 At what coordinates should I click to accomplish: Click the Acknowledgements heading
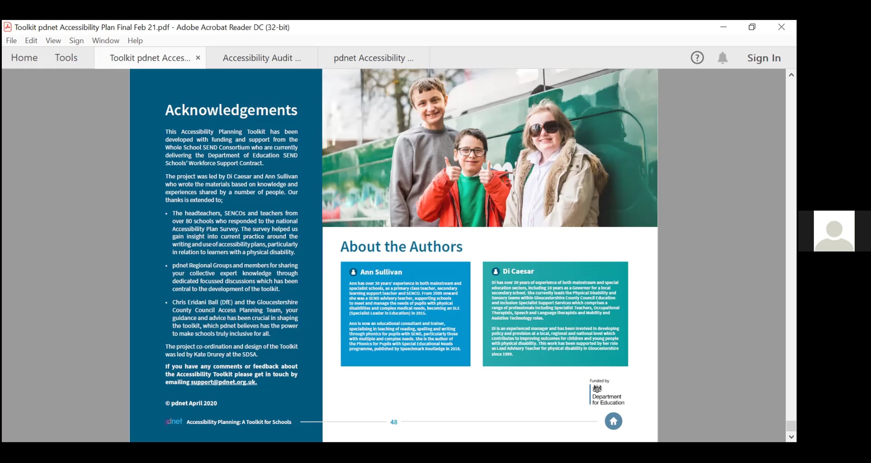[231, 110]
